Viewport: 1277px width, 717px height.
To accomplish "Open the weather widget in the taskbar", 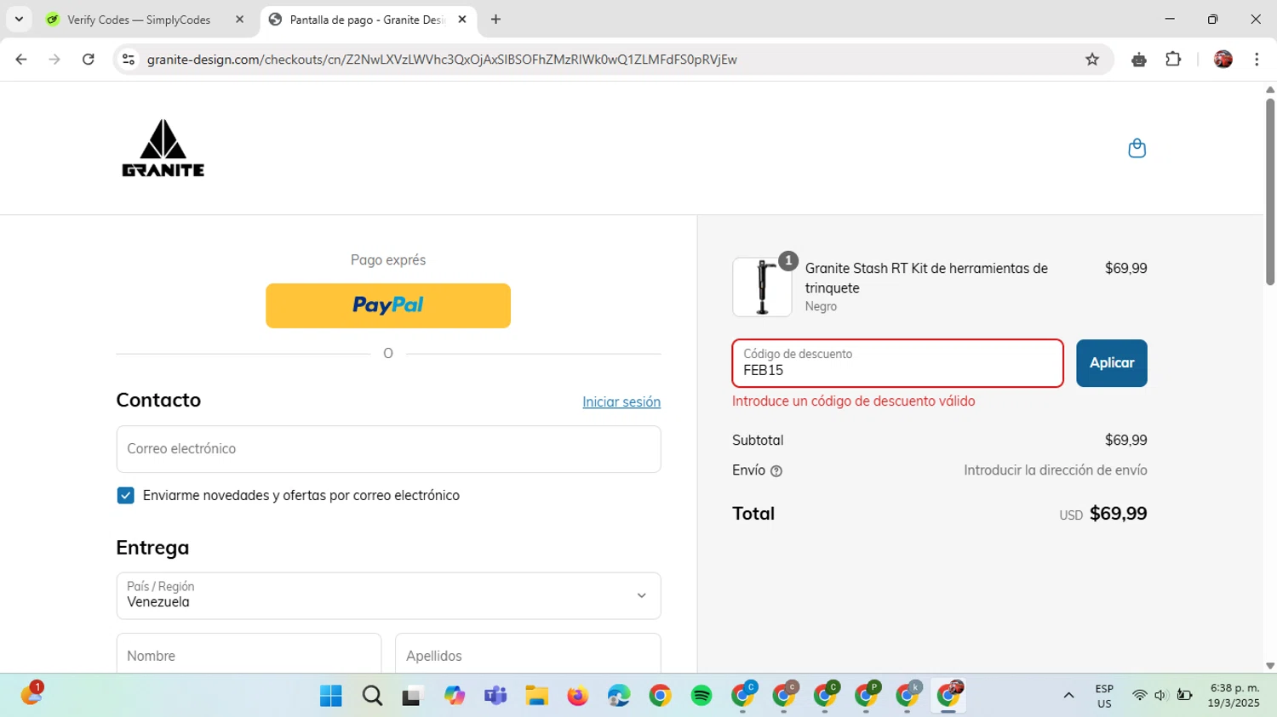I will tap(31, 694).
